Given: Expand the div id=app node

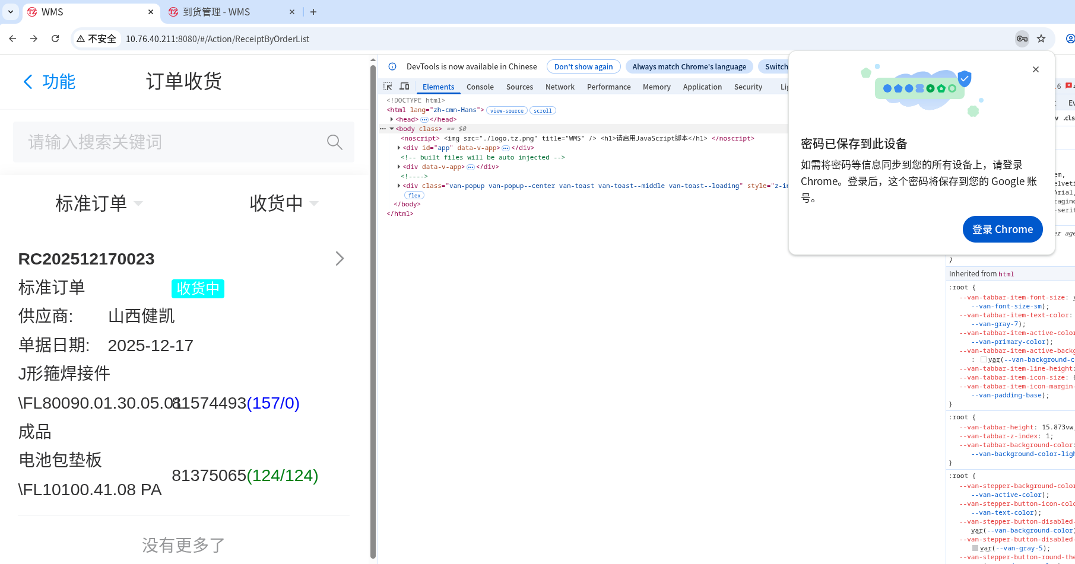Looking at the screenshot, I should pos(399,148).
